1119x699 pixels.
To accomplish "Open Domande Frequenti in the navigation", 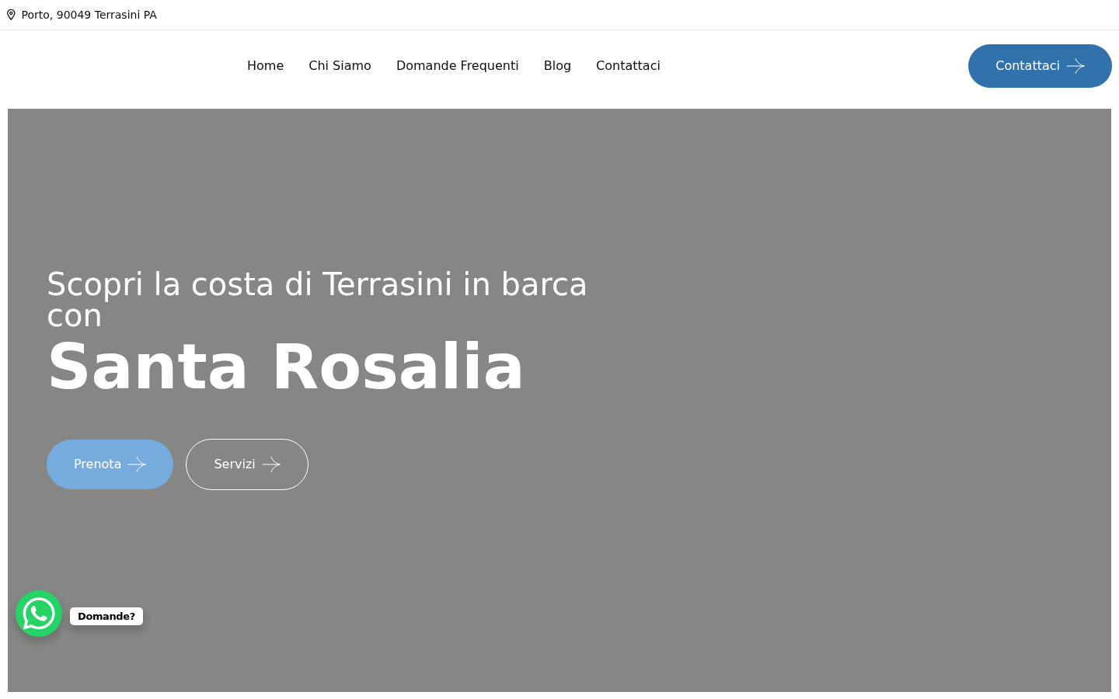I will click(x=457, y=66).
